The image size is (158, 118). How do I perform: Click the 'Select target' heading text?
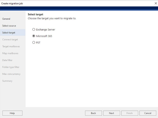click(36, 14)
